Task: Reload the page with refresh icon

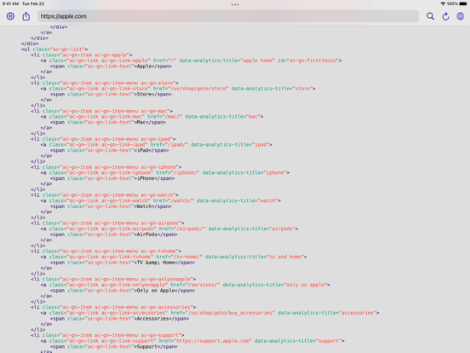Action: (445, 16)
